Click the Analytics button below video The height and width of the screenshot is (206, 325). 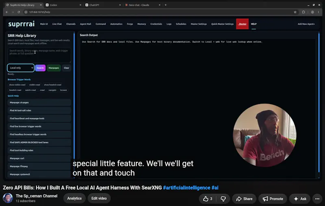(74, 198)
